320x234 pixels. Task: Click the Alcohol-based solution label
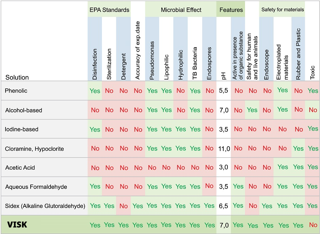coord(24,110)
